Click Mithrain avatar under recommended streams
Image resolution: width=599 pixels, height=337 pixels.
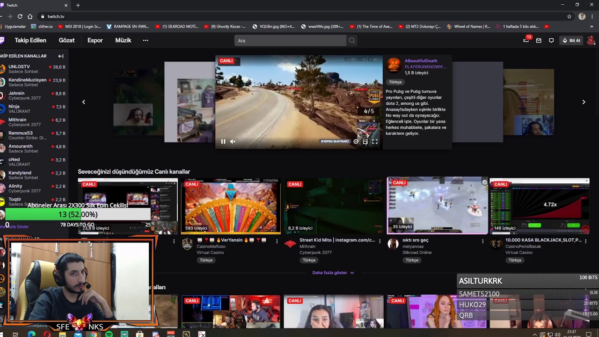(290, 243)
